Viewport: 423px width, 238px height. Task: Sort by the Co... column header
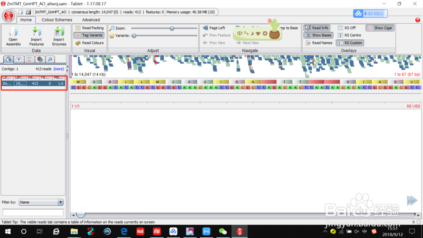(8, 77)
